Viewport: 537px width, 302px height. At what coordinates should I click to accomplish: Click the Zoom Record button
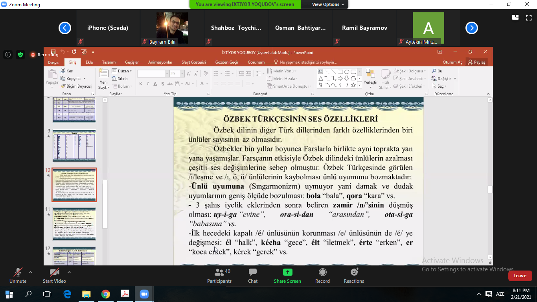[322, 275]
